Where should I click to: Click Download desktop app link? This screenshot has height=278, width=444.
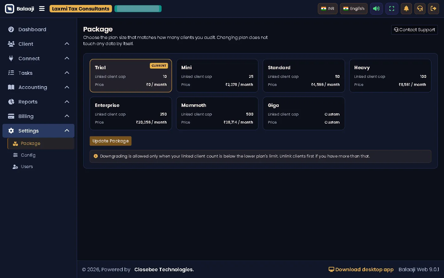(x=361, y=269)
